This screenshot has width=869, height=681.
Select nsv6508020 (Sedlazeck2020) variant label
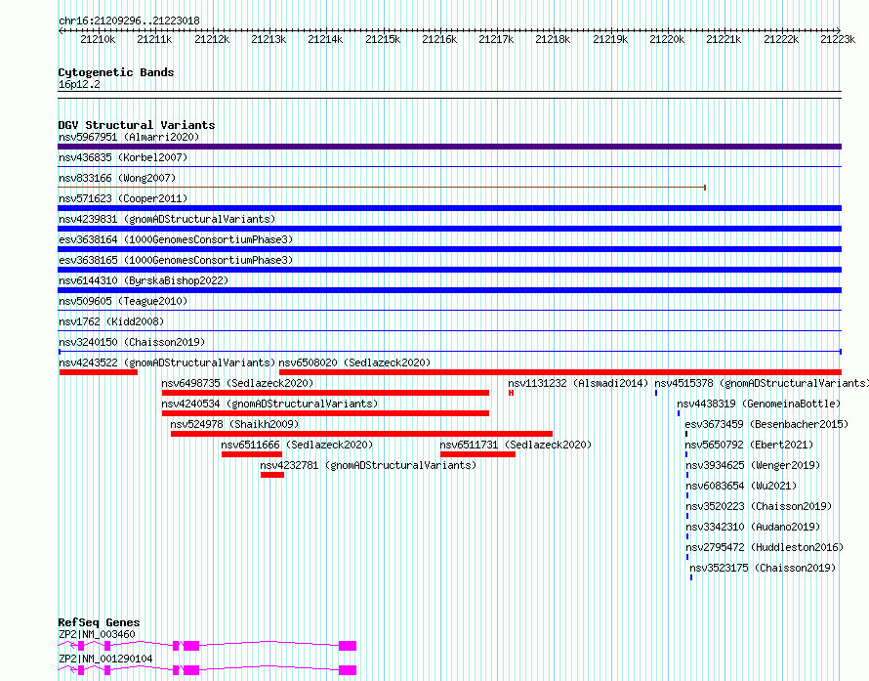[354, 362]
